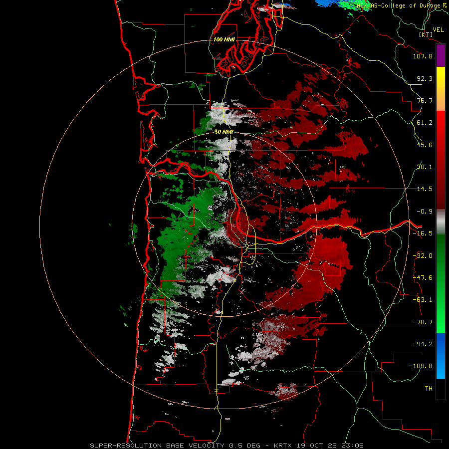The width and height of the screenshot is (449, 449).
Task: Select the 92.3 legend value
Action: click(x=425, y=78)
